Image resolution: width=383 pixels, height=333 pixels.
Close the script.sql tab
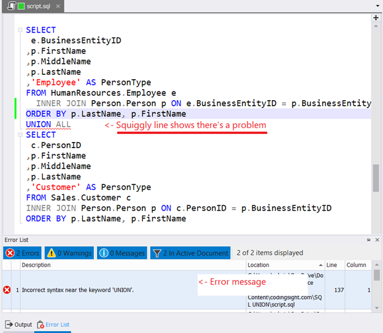(x=58, y=6)
